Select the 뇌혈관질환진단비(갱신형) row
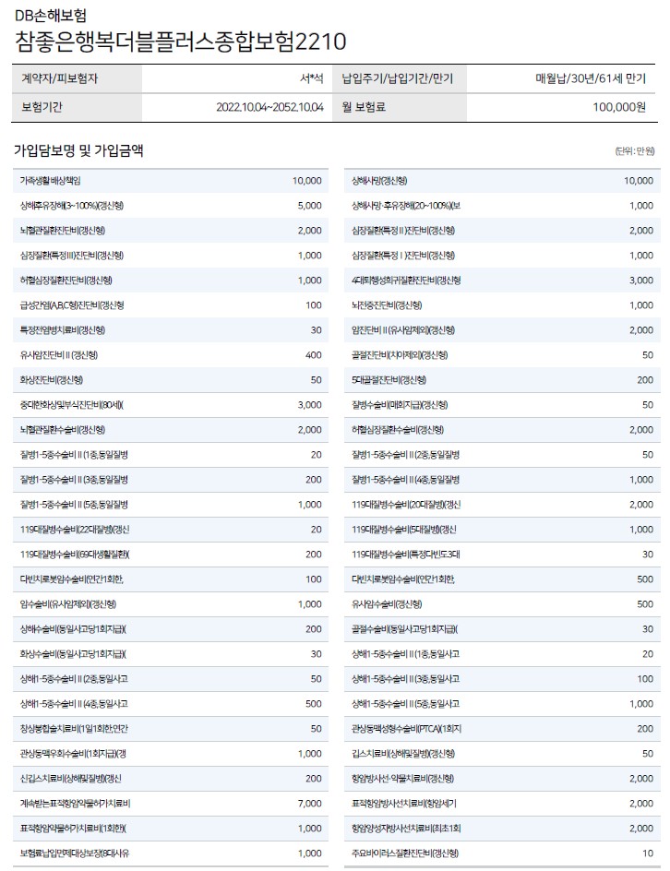This screenshot has height=871, width=670. pyautogui.click(x=171, y=231)
